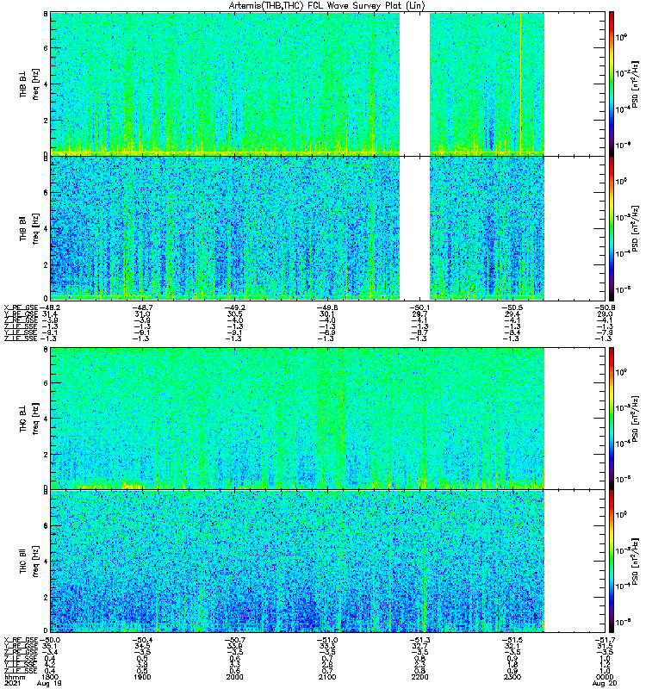Click the 'Aug 20' date label
Screen dimensions: 646x689
(606, 683)
